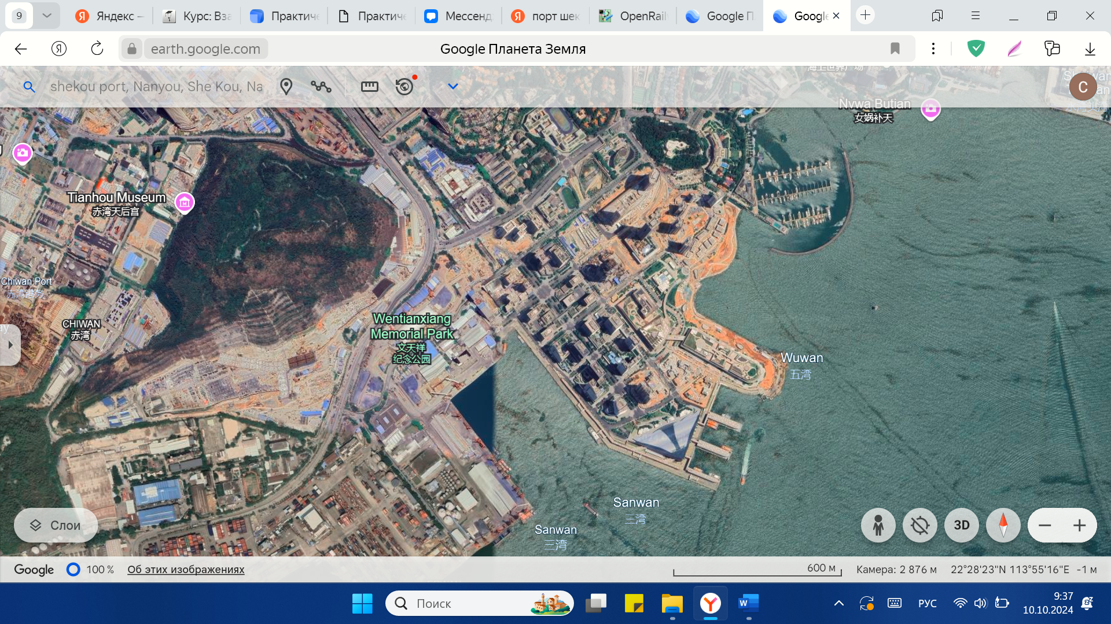Go back with the browser back arrow
The width and height of the screenshot is (1111, 624).
click(21, 49)
